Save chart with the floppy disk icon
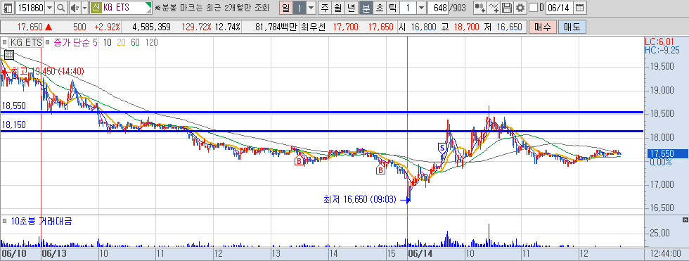This screenshot has width=689, height=261. [507, 8]
